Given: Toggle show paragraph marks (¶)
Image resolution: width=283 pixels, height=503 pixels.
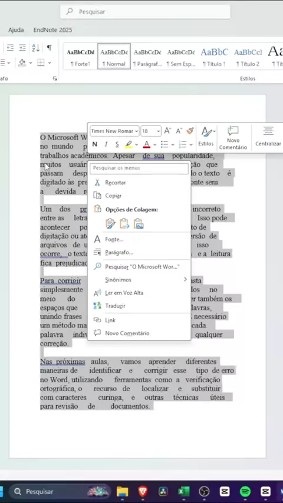Looking at the screenshot, I should (x=49, y=48).
